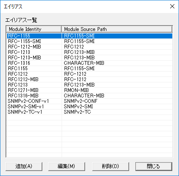Select the RFC-1212-MIB alias entry
179x176 pixels.
[89, 47]
